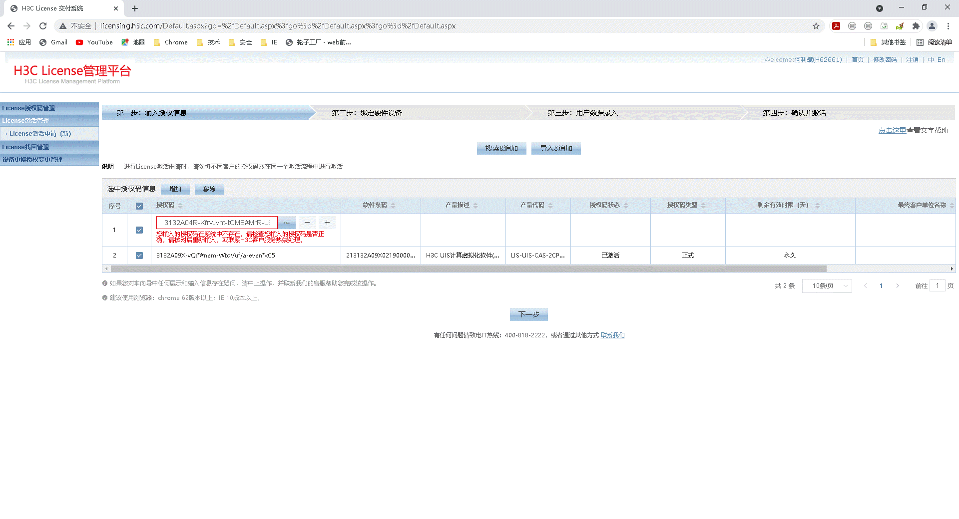
Task: Open the 其他书签 folder
Action: click(888, 42)
